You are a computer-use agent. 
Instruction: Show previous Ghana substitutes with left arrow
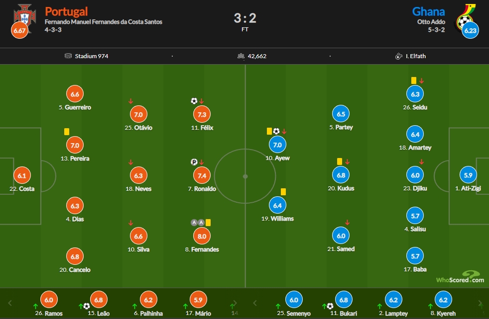coord(255,303)
